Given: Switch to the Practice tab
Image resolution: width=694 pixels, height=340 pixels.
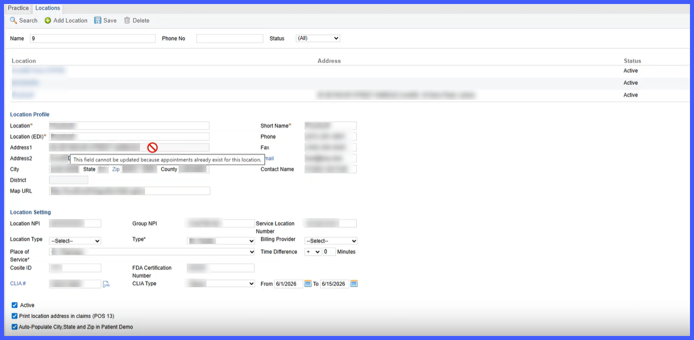Looking at the screenshot, I should 18,8.
